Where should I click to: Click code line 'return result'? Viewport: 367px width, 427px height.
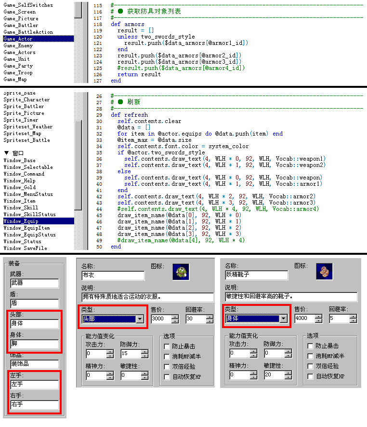coord(139,74)
